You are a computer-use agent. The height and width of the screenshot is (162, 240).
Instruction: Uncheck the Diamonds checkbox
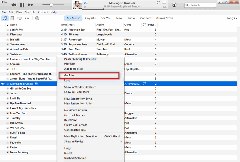(7, 34)
